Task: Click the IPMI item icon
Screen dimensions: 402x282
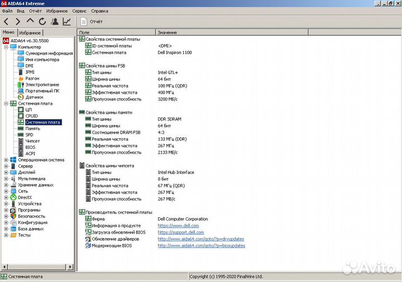Action: point(21,72)
